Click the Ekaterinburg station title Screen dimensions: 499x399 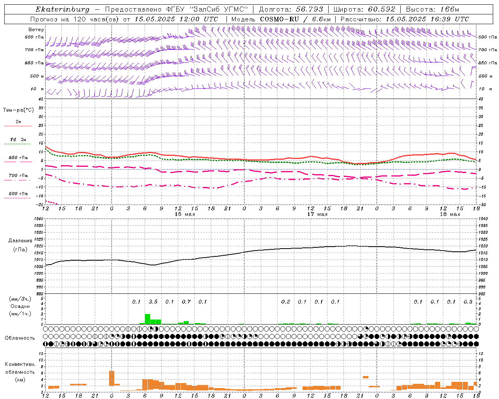pyautogui.click(x=62, y=9)
